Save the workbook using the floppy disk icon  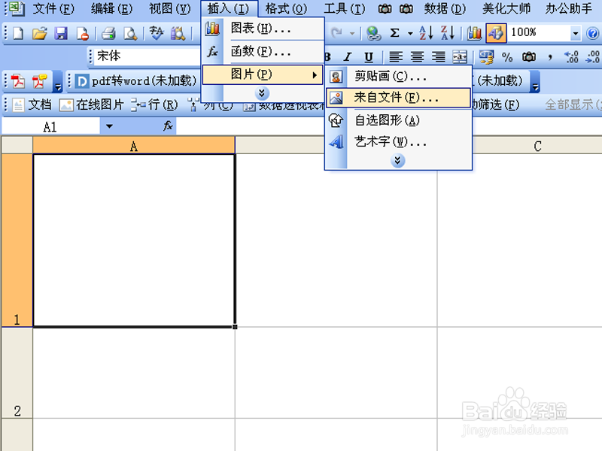[x=61, y=33]
